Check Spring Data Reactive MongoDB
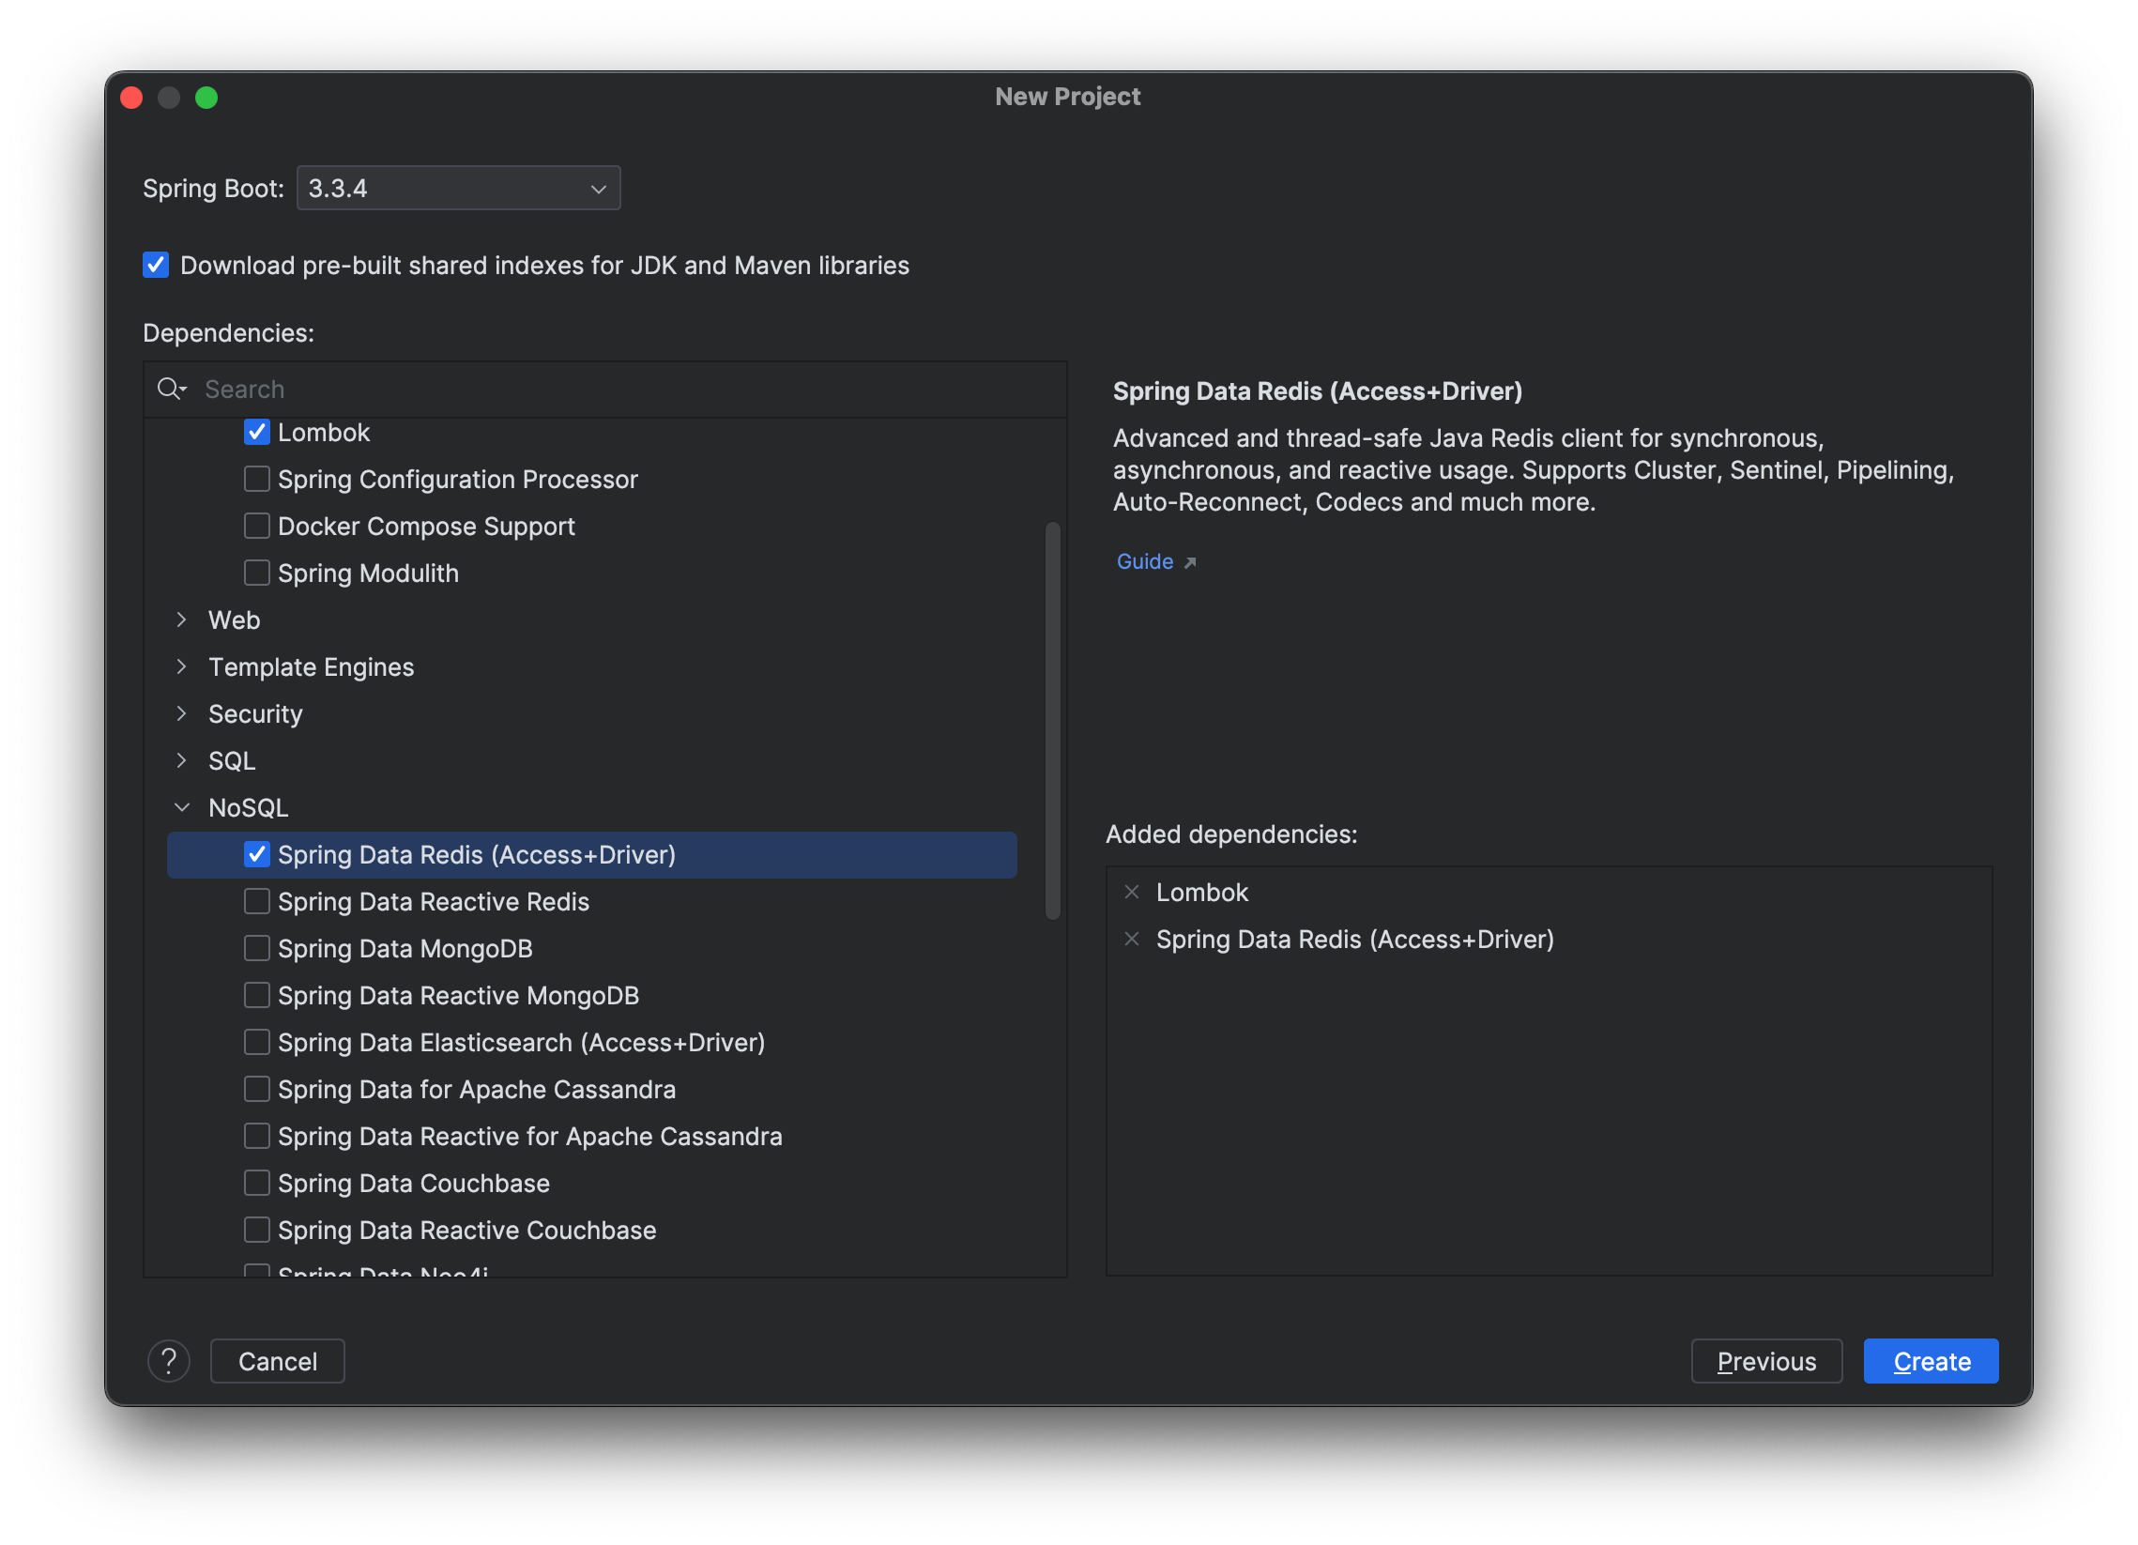Viewport: 2138px width, 1545px height. (x=256, y=997)
